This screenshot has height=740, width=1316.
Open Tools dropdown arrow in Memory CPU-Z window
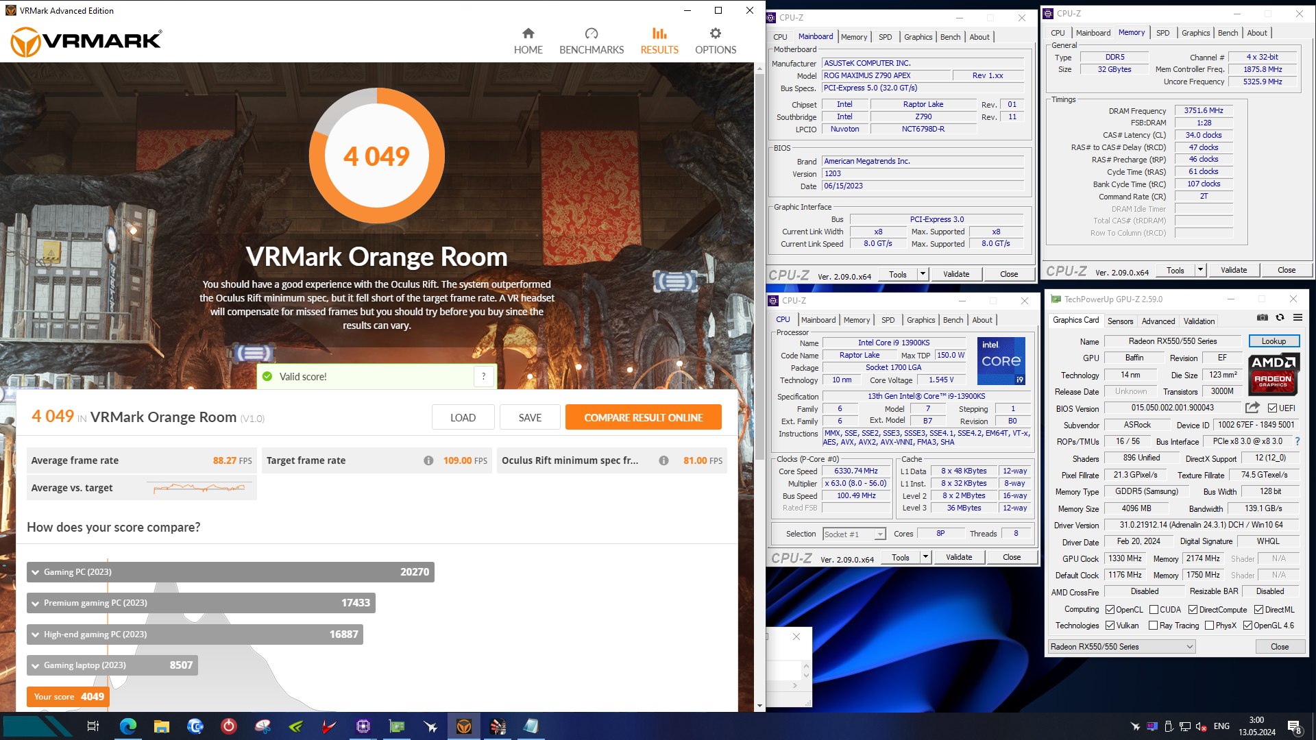tap(1200, 270)
